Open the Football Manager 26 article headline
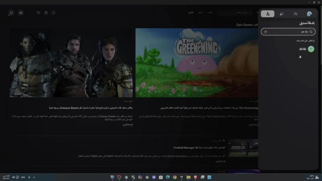 199,148
